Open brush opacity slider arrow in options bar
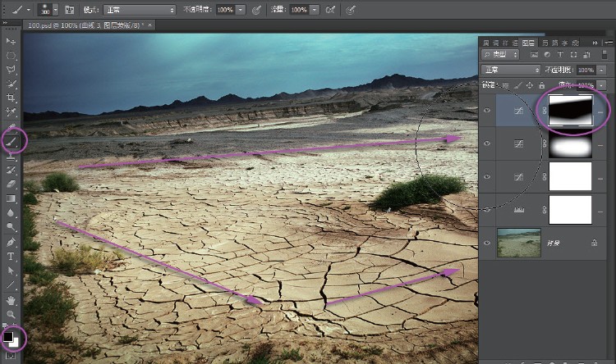Image resolution: width=616 pixels, height=364 pixels. (241, 10)
